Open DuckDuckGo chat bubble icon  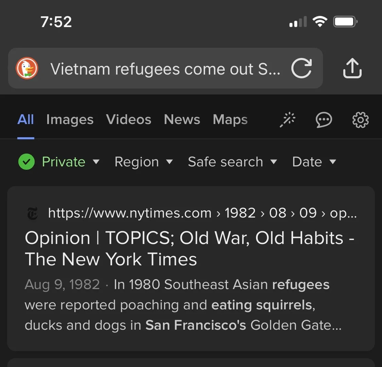(x=324, y=120)
